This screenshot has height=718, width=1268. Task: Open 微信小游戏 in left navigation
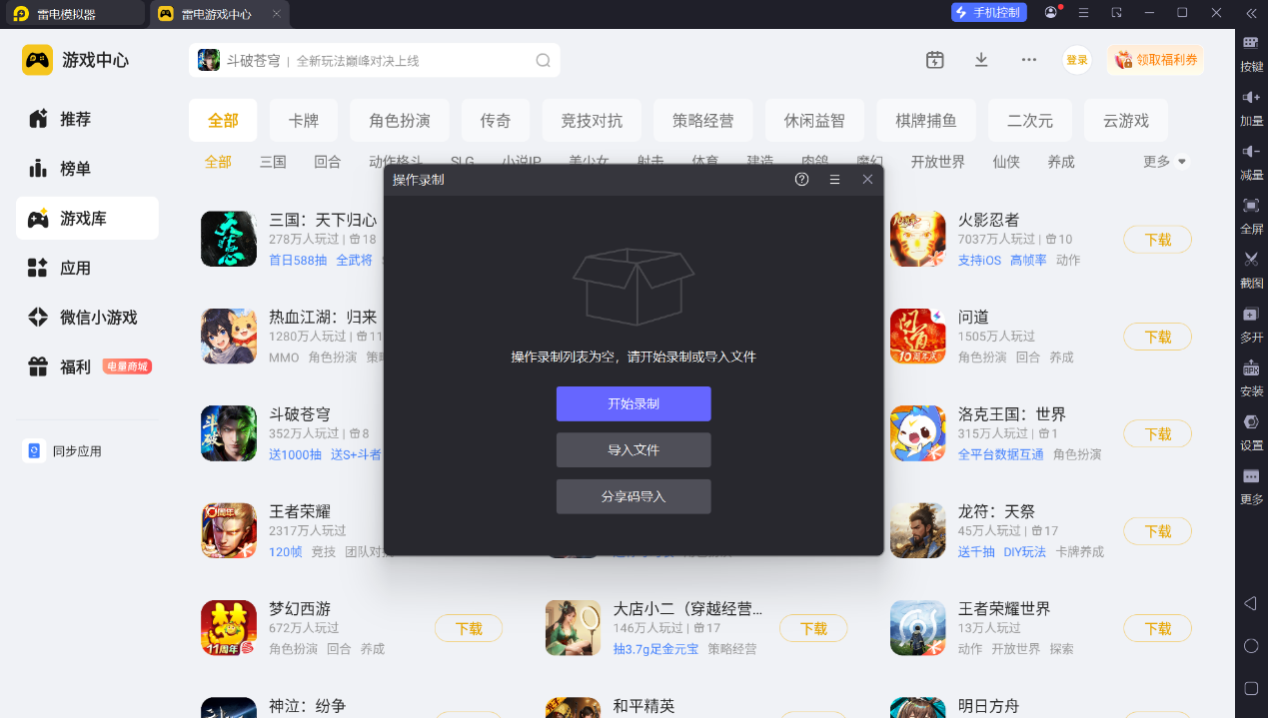87,318
